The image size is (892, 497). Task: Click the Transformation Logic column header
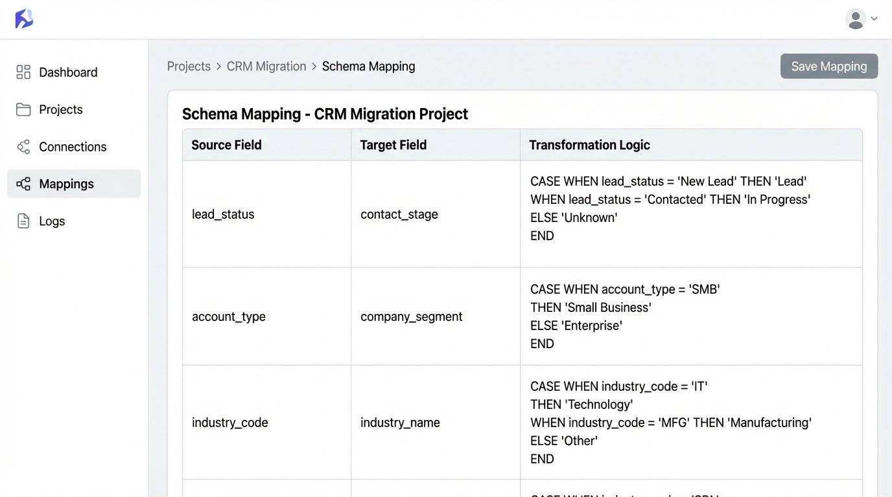click(589, 144)
